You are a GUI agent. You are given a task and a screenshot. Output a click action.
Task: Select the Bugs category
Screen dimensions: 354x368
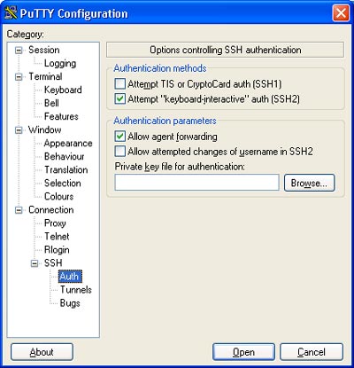point(70,303)
